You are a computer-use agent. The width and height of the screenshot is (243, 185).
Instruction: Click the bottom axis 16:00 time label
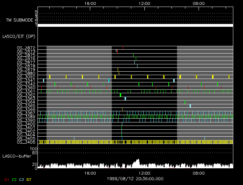point(90,173)
